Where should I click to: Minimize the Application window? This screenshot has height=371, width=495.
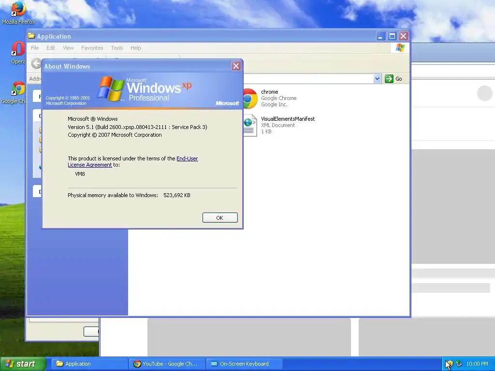pos(381,36)
